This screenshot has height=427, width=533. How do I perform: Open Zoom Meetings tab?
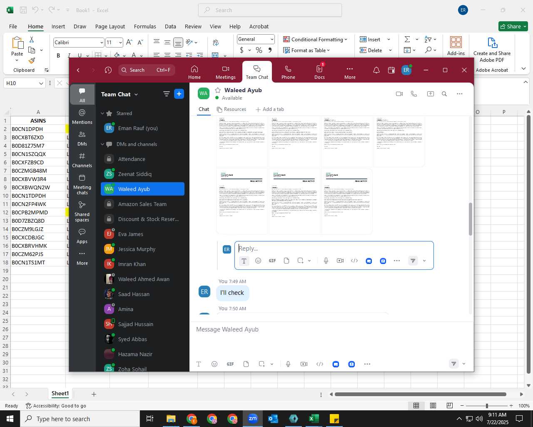click(x=226, y=72)
